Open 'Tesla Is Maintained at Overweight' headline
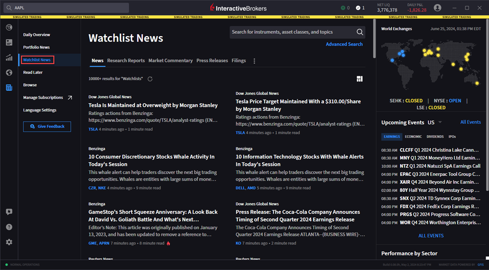Viewport: 489px width, 270px height. pyautogui.click(x=153, y=105)
